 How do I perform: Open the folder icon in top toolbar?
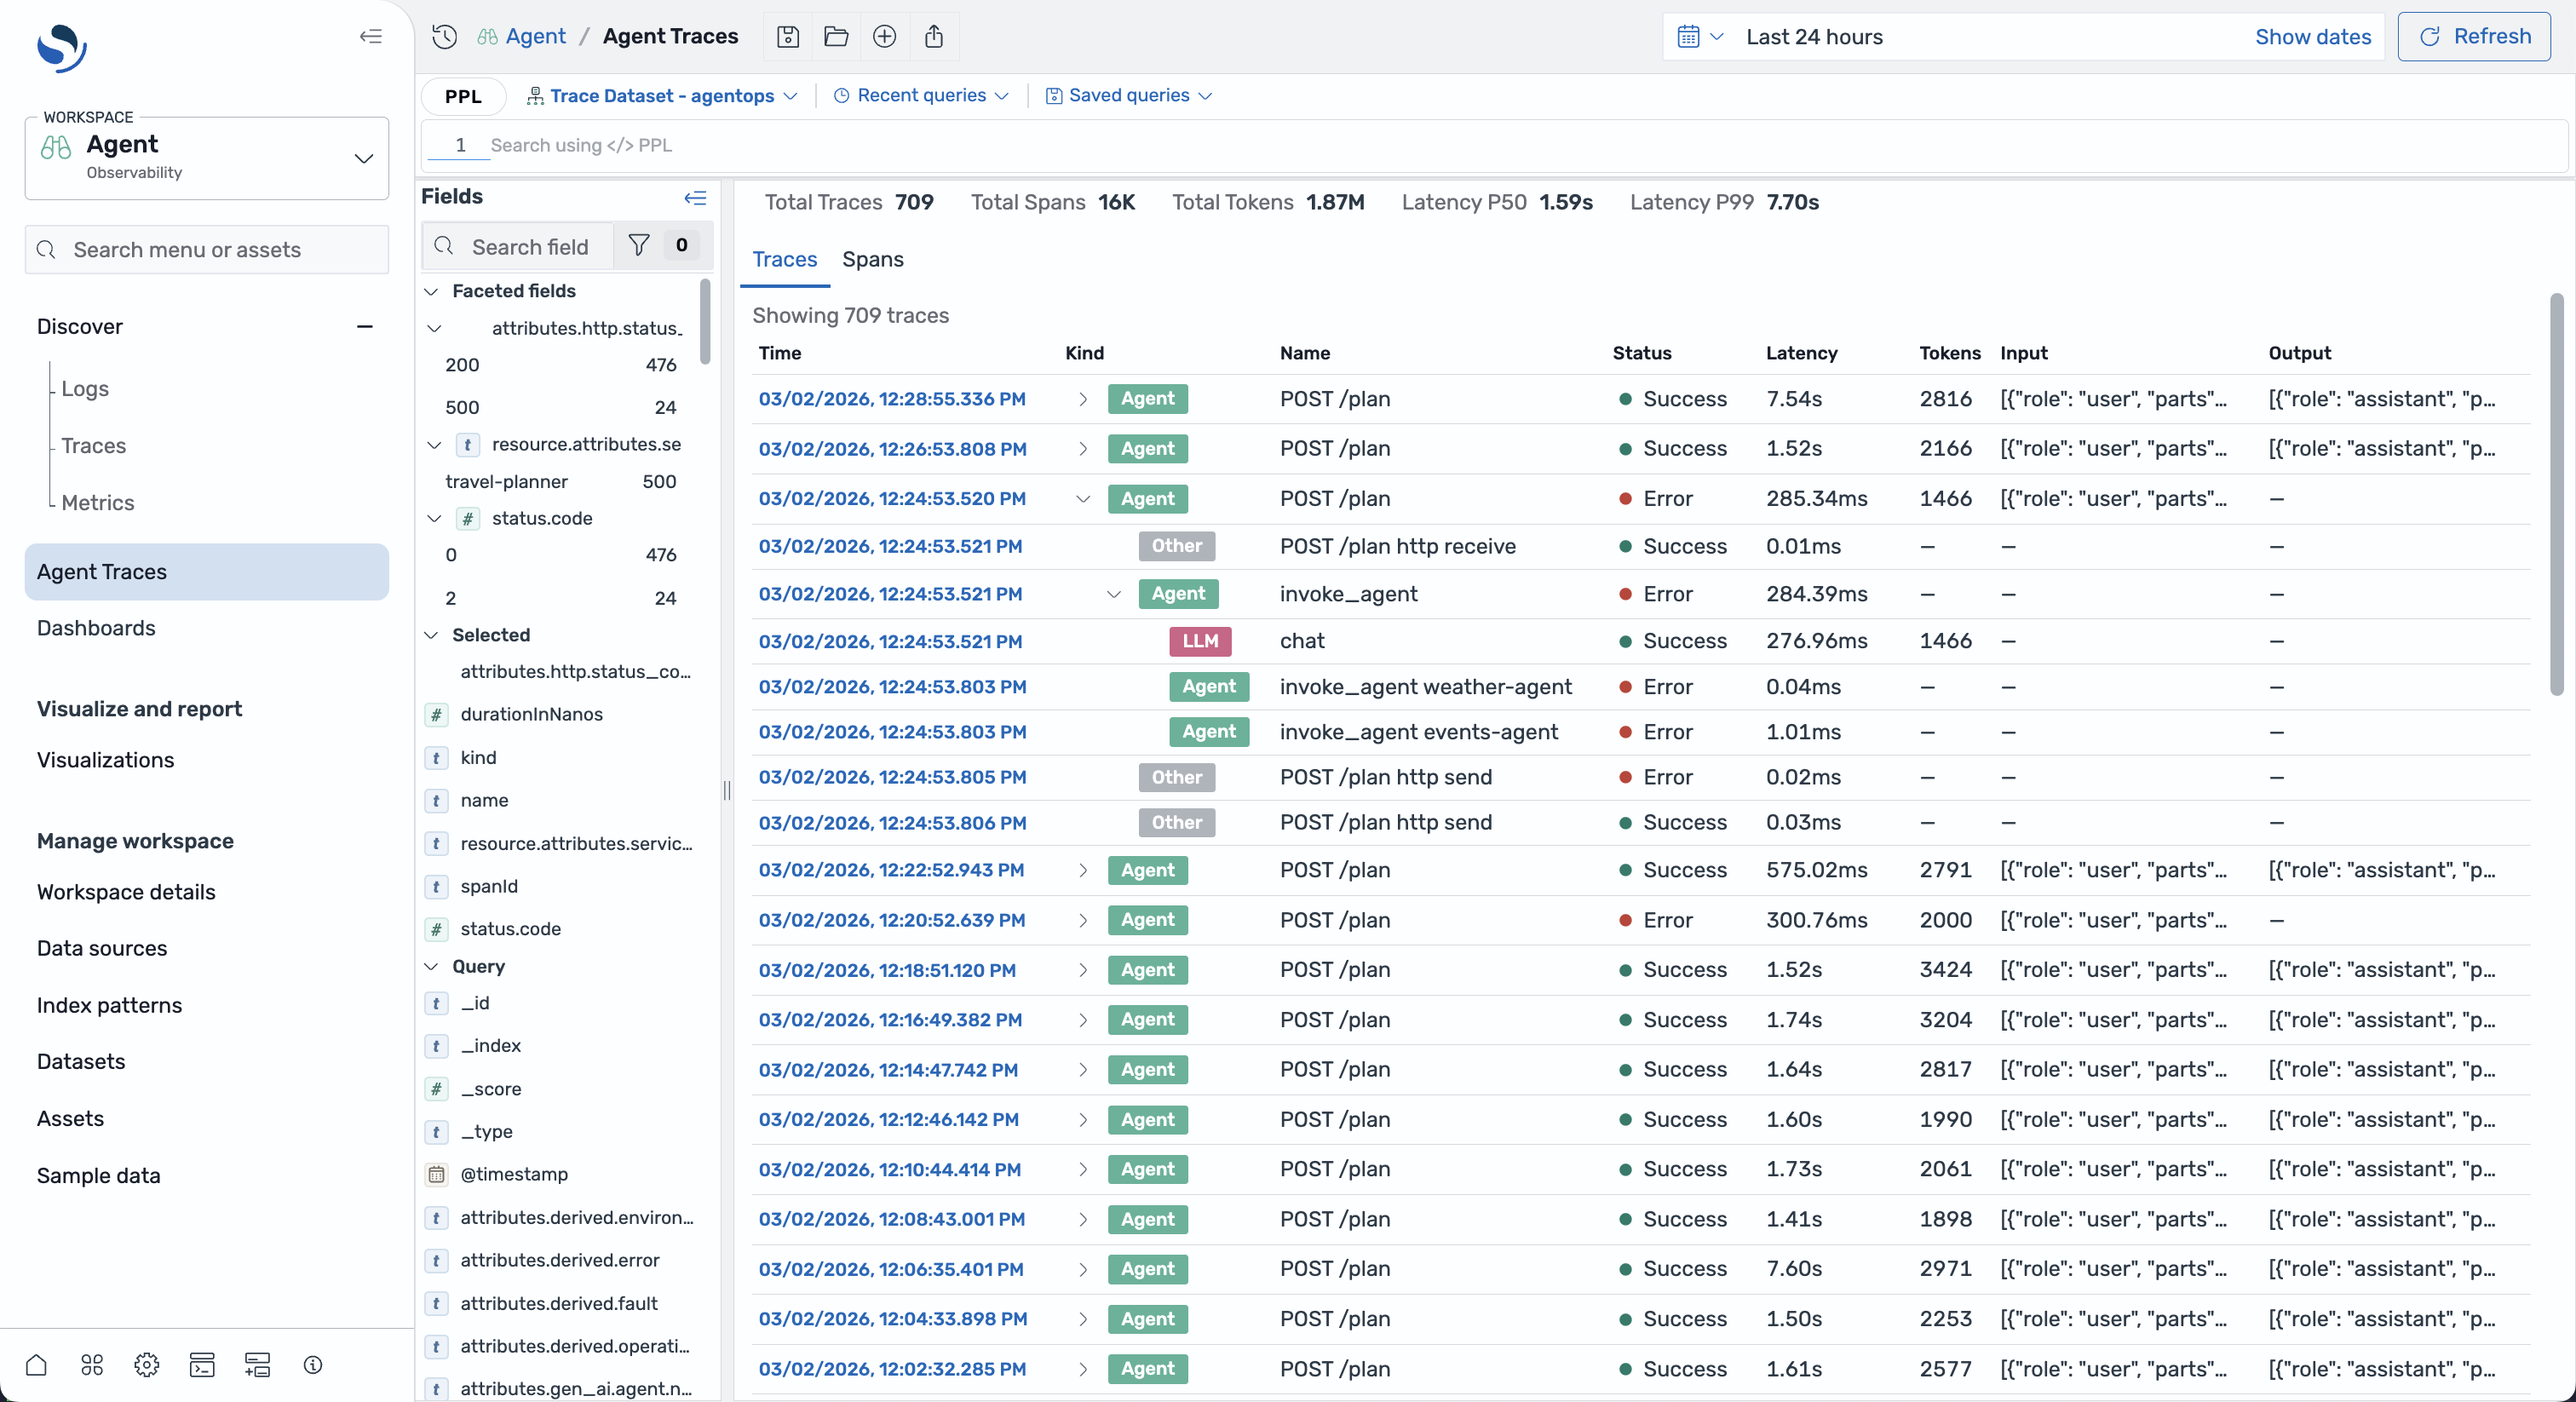coord(836,37)
